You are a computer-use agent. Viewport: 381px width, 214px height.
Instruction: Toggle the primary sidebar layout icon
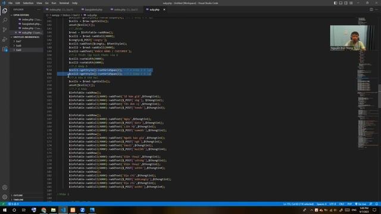336,3
